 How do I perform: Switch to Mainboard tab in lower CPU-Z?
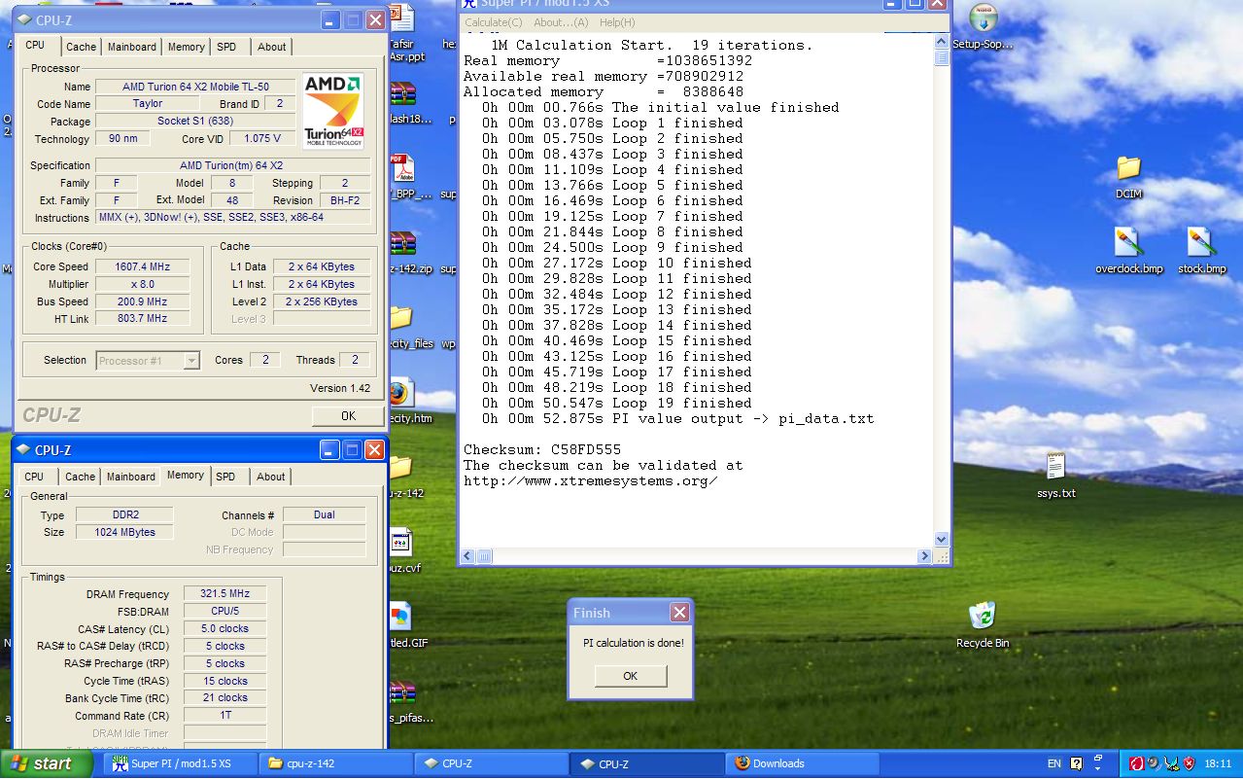[130, 477]
